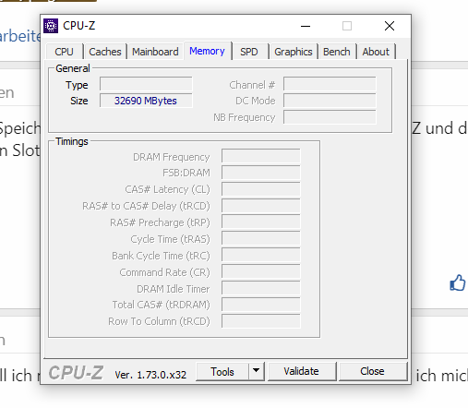Go to the Bench tab
The height and width of the screenshot is (408, 468).
337,52
